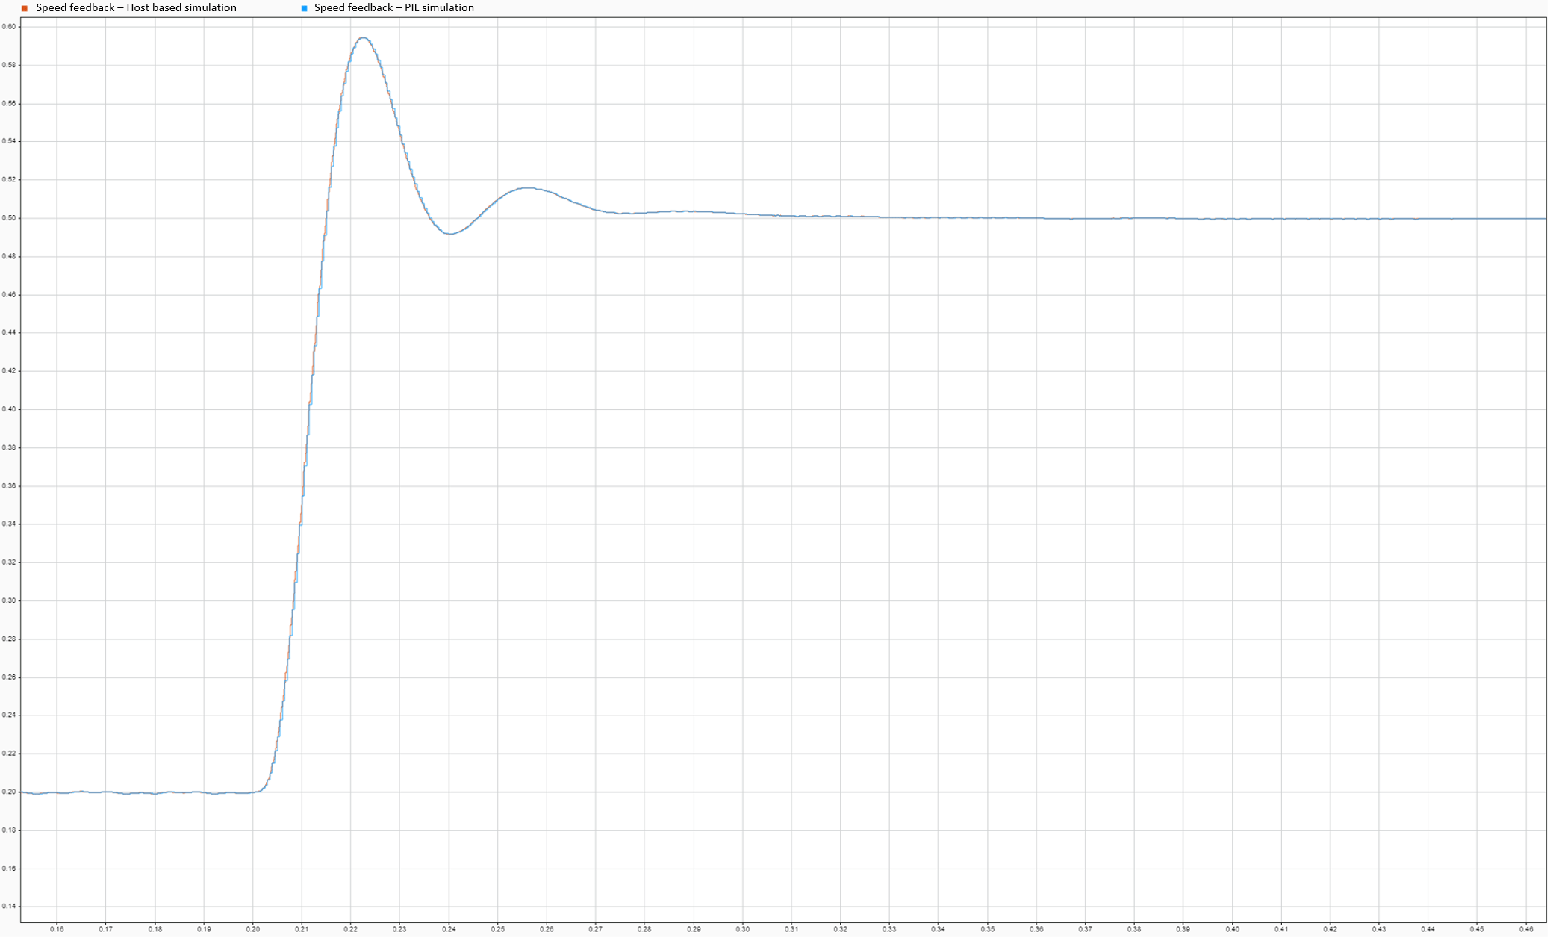Click the 0.30 x-axis tick label
1550x938 pixels.
click(x=743, y=929)
